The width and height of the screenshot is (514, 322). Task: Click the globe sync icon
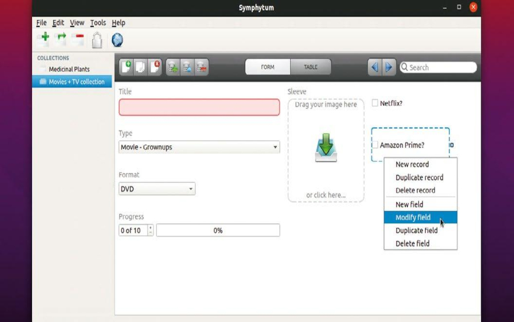(117, 40)
